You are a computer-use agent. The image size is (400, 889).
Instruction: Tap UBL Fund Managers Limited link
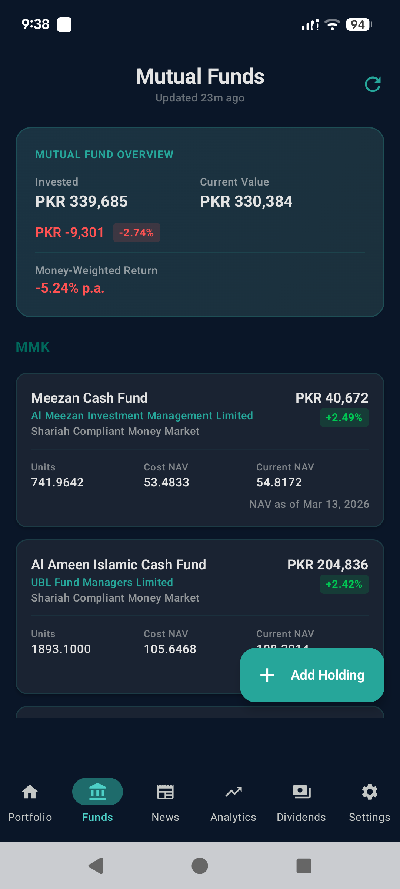click(x=102, y=582)
